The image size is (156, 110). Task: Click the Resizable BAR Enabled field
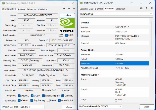[66, 90]
